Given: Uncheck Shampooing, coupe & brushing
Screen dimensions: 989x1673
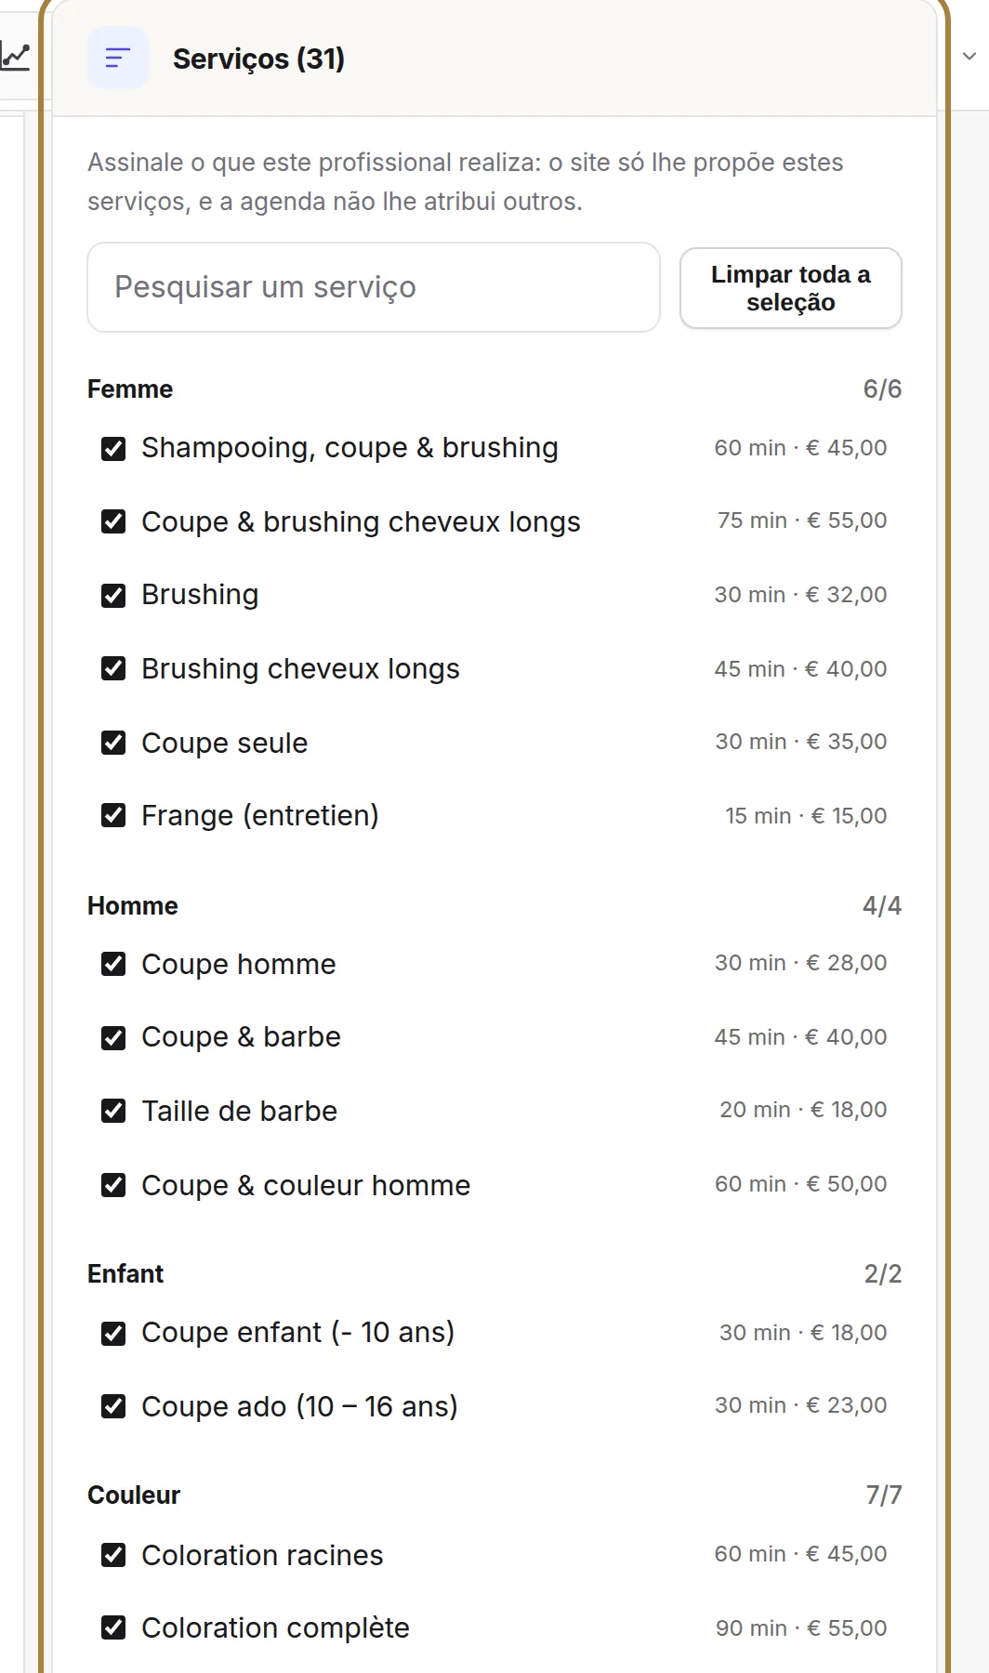Looking at the screenshot, I should tap(113, 449).
